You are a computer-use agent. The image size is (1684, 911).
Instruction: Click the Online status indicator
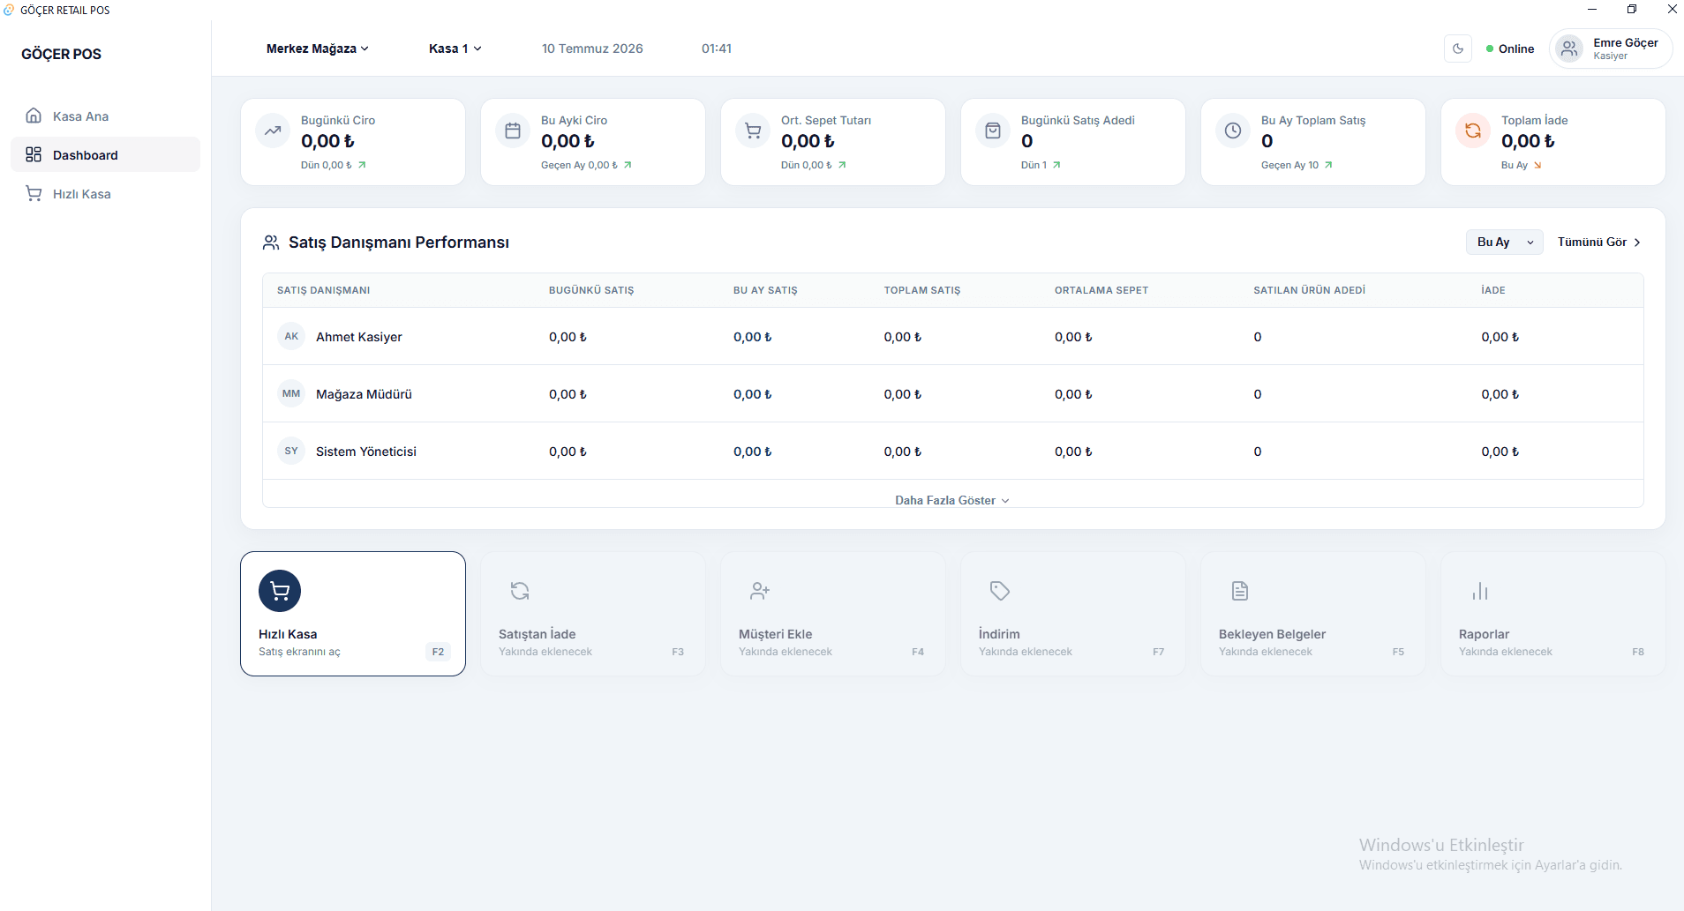(x=1510, y=49)
